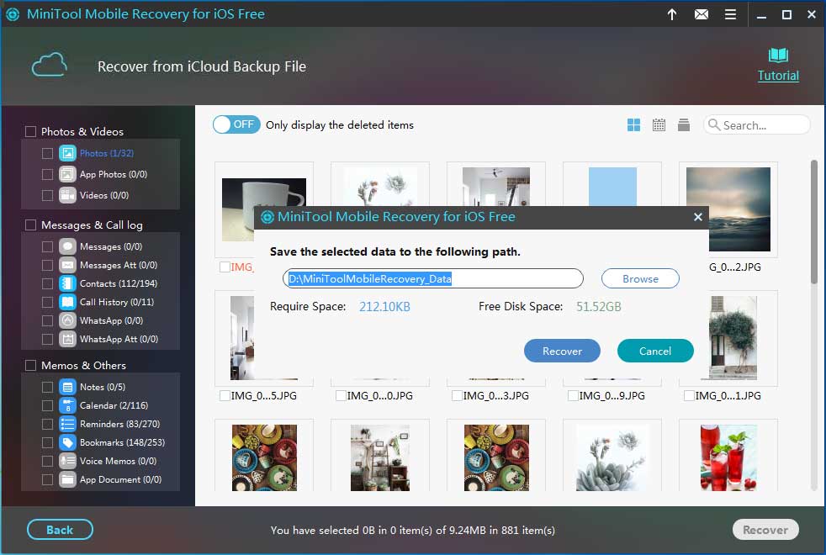Select the Reminders (83/270) label

(x=119, y=424)
